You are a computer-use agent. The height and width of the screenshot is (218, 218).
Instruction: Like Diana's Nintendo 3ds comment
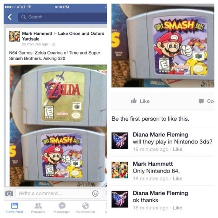coord(177,149)
